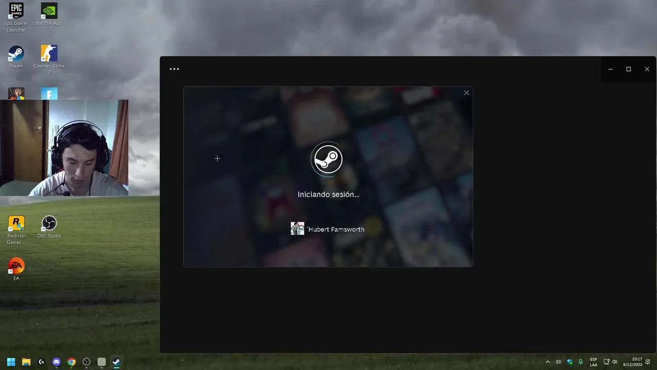Maximize the Steam window

[x=629, y=69]
